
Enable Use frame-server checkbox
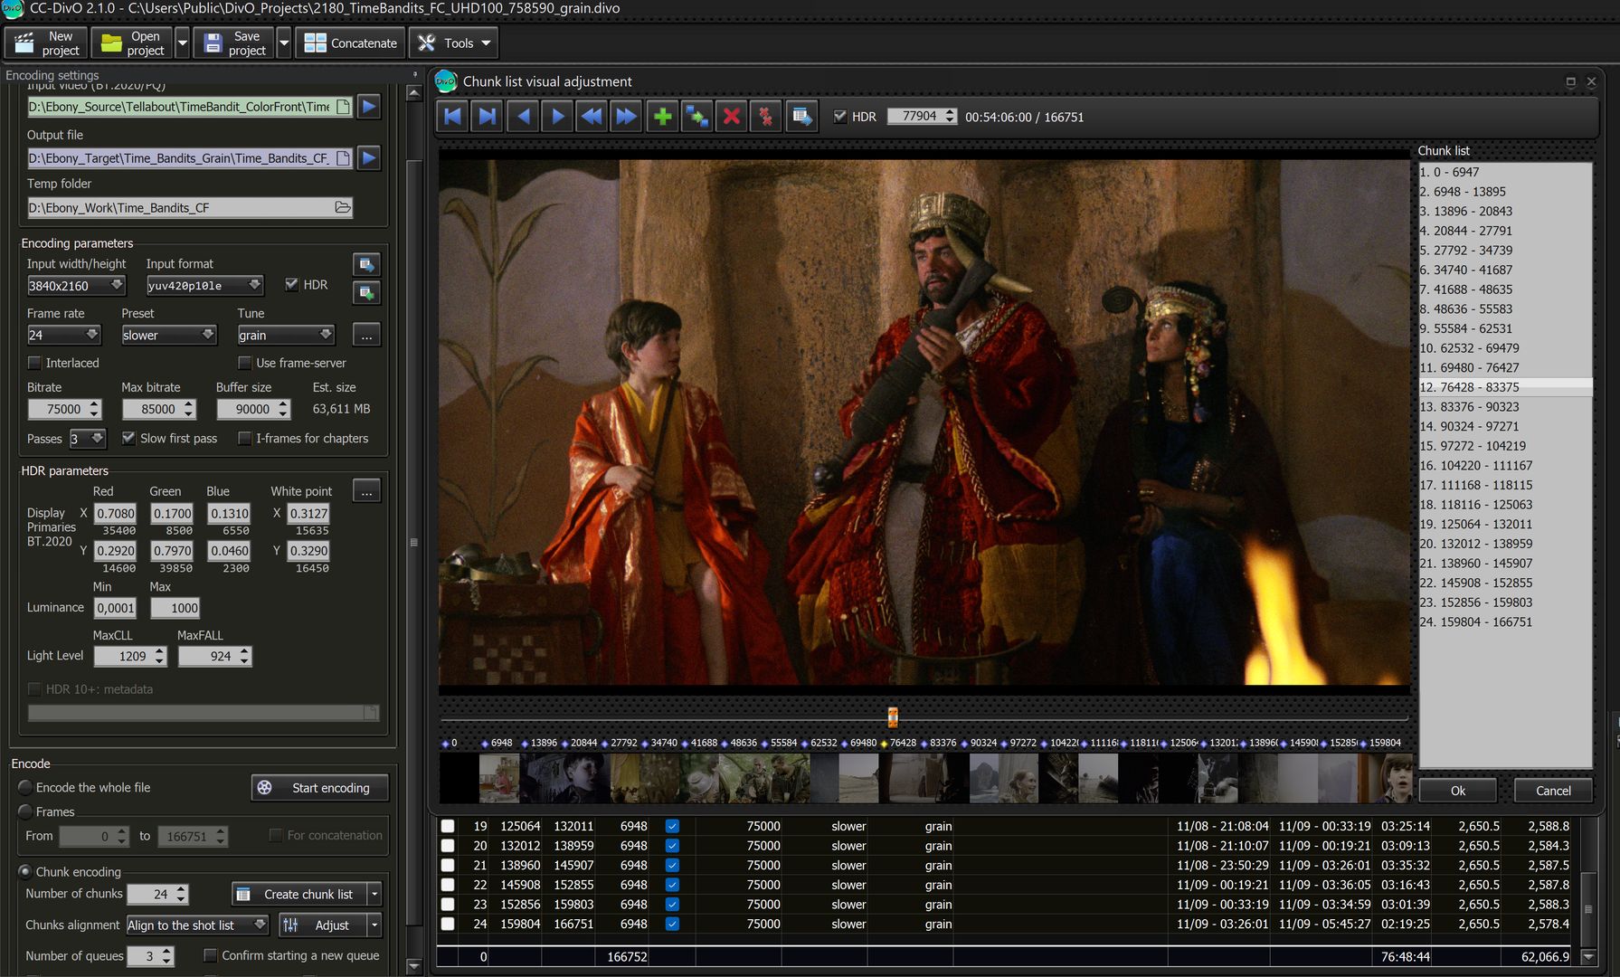[244, 363]
